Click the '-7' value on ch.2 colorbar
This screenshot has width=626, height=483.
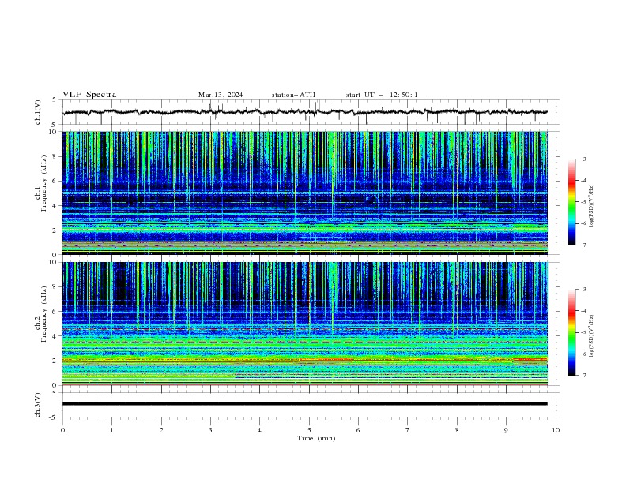tap(583, 376)
